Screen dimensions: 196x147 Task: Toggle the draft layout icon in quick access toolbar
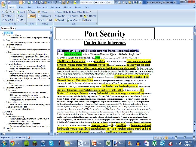click(x=63, y=2)
